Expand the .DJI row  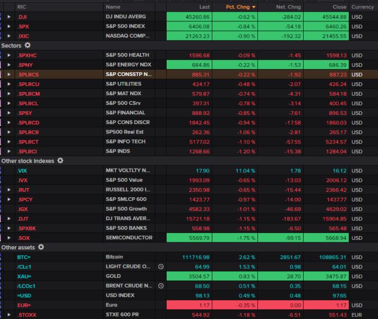[x=9, y=16]
